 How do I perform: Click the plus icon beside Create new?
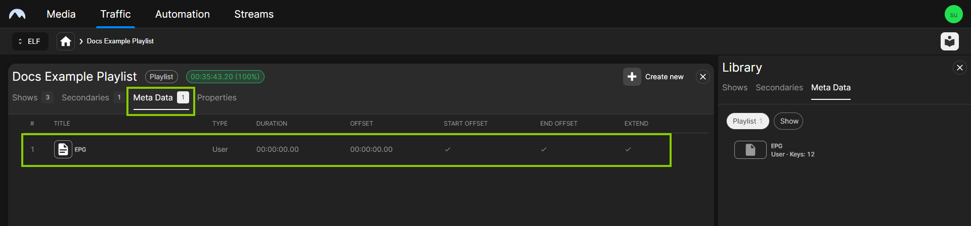click(x=632, y=77)
